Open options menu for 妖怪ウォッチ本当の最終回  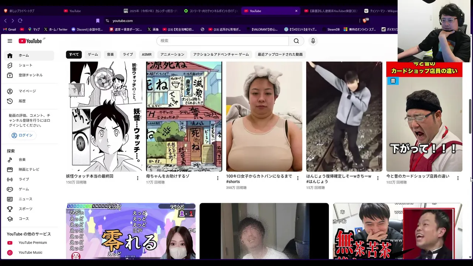138,178
